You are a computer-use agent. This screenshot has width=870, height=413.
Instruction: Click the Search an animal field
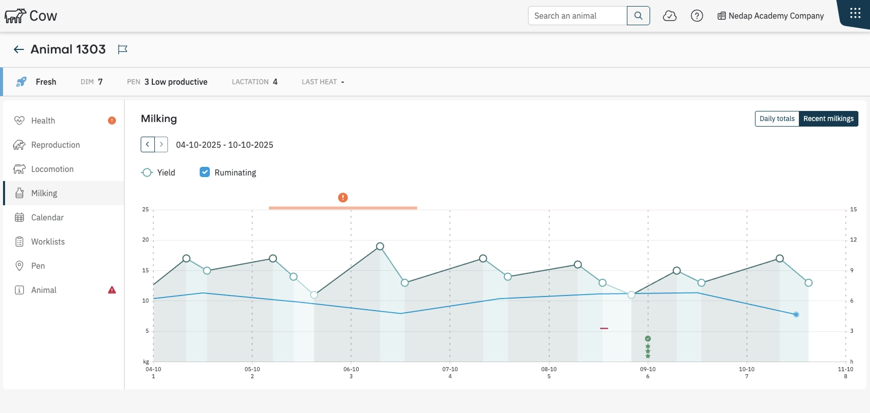click(577, 16)
